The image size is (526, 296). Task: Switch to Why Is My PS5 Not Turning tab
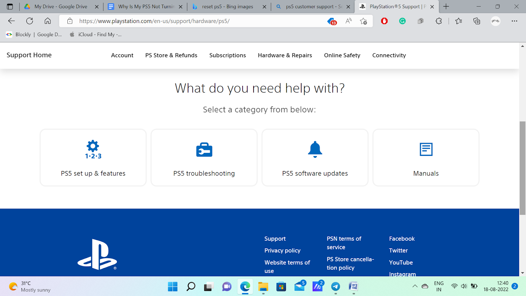tap(146, 7)
